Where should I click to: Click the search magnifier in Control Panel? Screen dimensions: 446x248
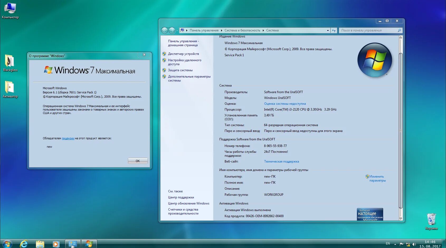click(399, 30)
